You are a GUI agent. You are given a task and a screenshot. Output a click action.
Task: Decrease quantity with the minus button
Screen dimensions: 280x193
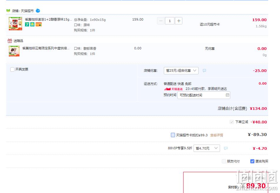pyautogui.click(x=161, y=21)
